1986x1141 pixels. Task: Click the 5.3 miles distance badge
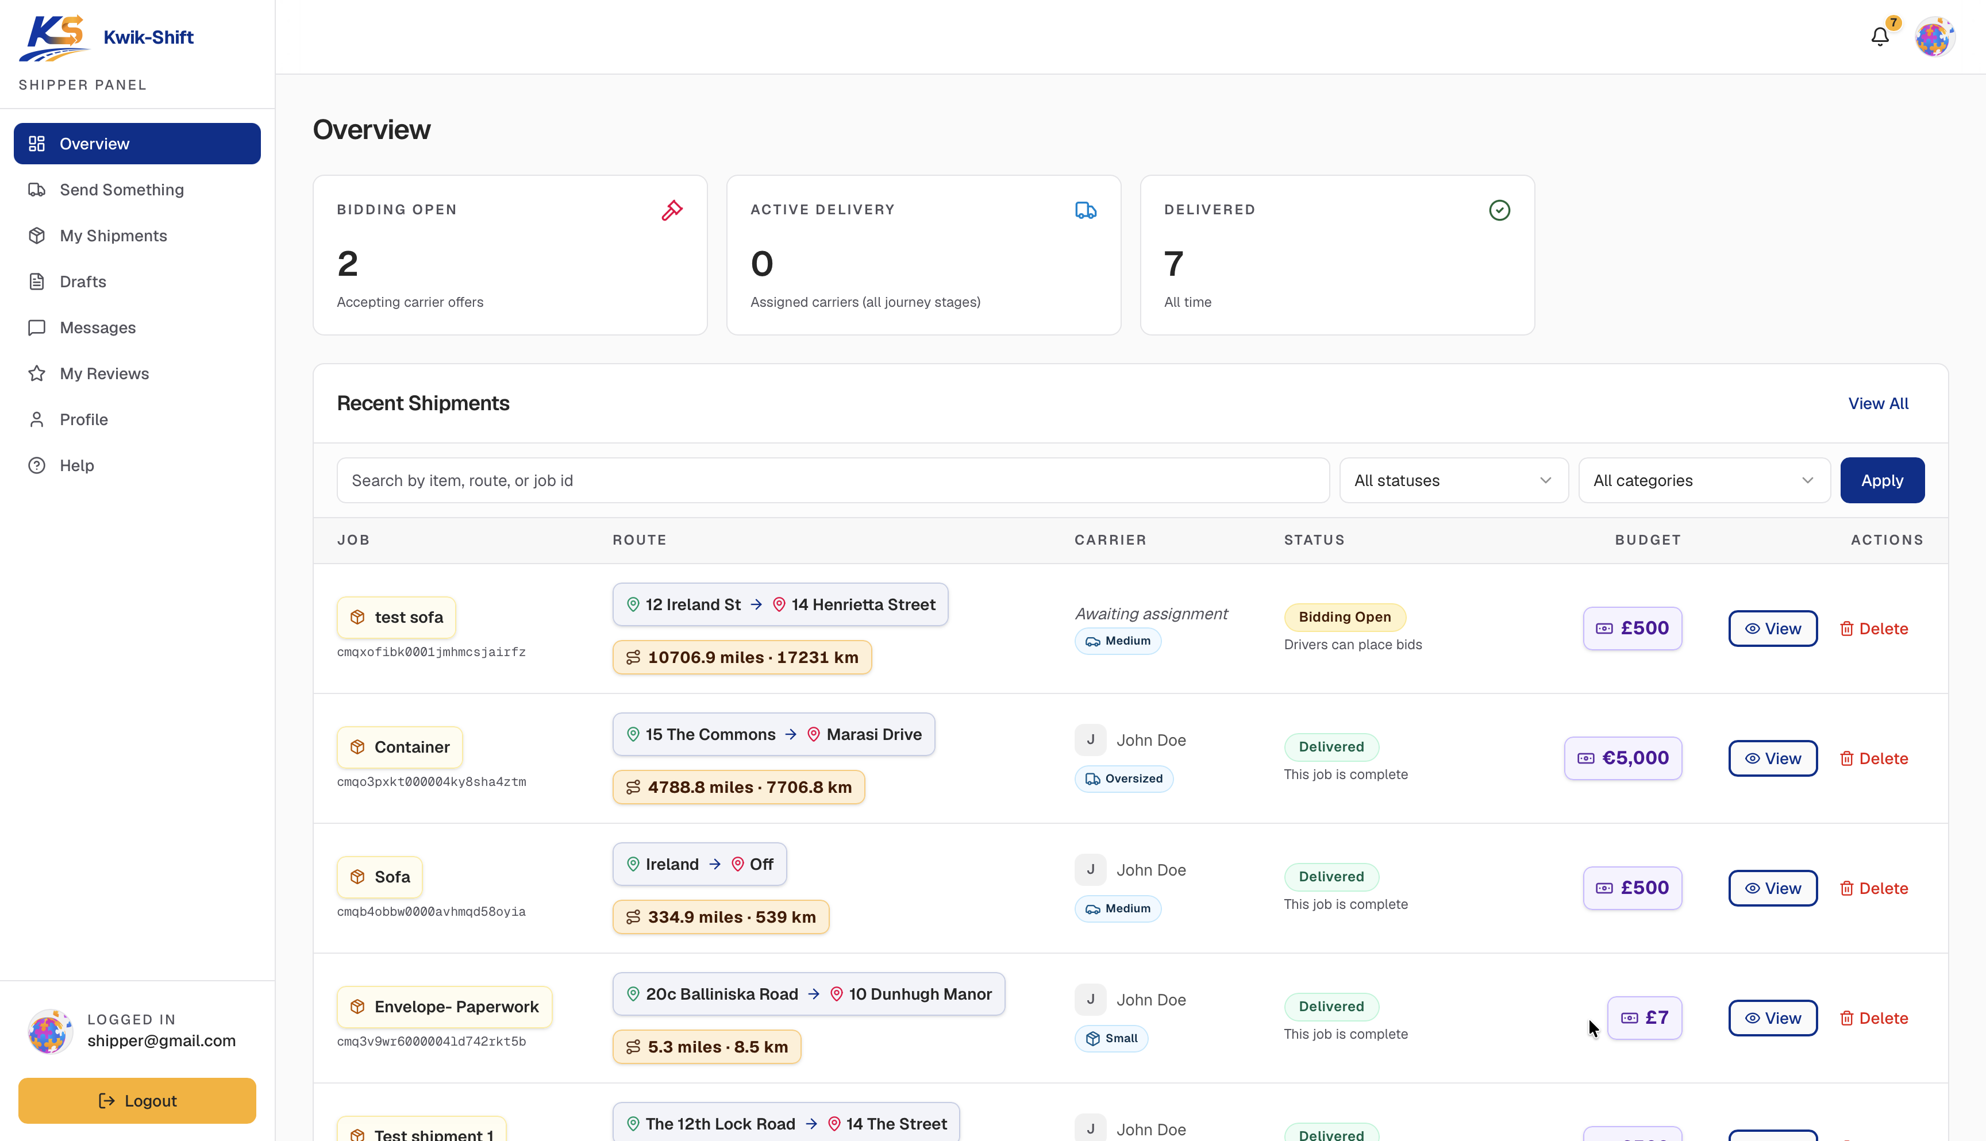click(x=707, y=1047)
